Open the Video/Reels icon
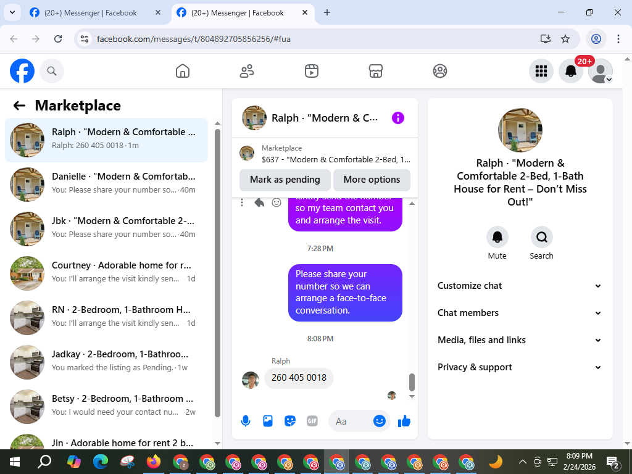 click(x=311, y=71)
